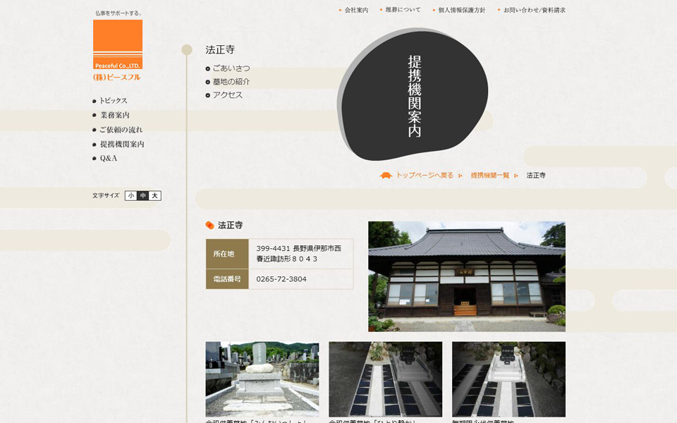This screenshot has height=423, width=677.
Task: Jump to the ごあいさつ section
Action: tap(231, 68)
